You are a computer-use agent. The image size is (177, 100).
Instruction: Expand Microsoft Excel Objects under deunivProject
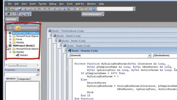[x=10, y=36]
